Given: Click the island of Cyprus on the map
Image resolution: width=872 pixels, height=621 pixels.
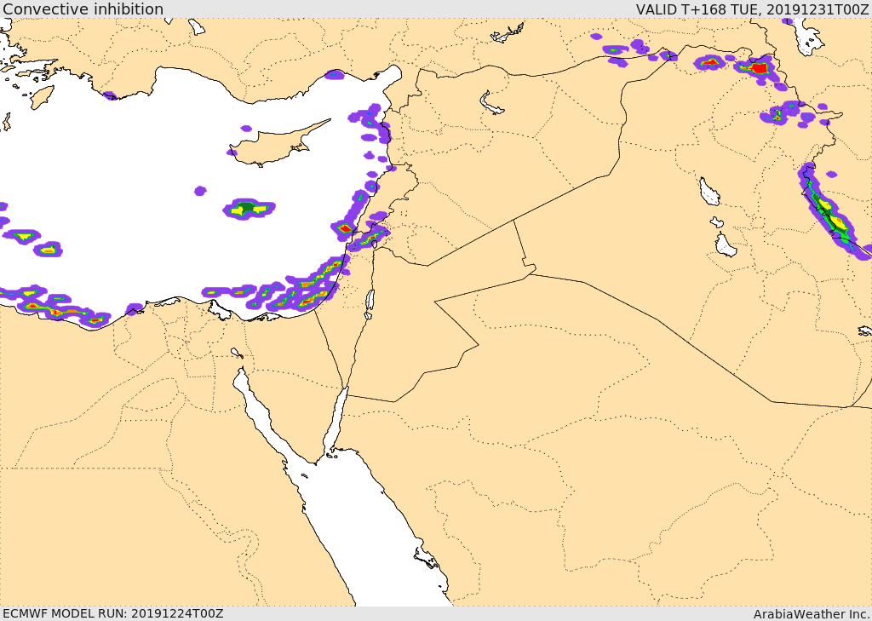Looking at the screenshot, I should [272, 148].
